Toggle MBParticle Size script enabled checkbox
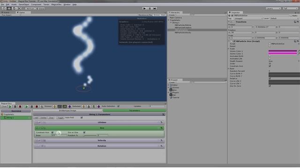Viewport: 300px width, 168px height. pyautogui.click(x=234, y=41)
